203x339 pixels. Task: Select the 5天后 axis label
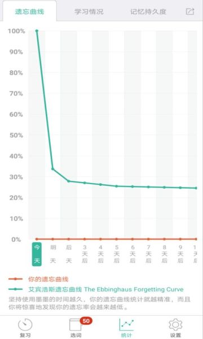pyautogui.click(x=117, y=254)
